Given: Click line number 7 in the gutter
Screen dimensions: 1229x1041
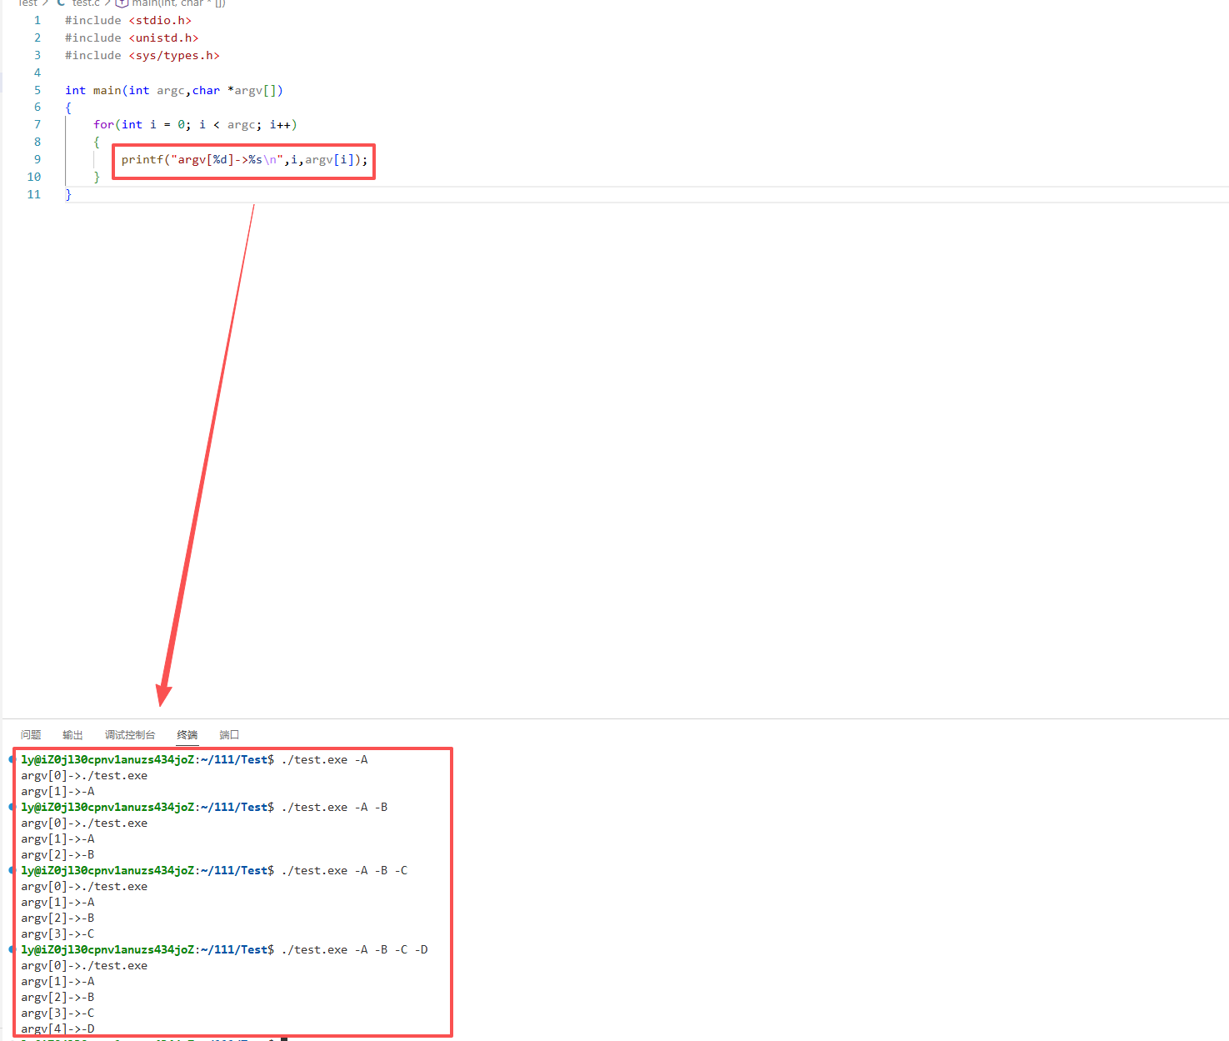Looking at the screenshot, I should click(x=37, y=124).
